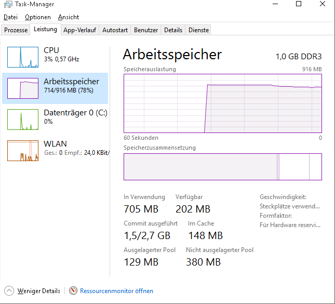Select the WLAN mini graph thumbnail
The image size is (335, 304).
pos(23,150)
